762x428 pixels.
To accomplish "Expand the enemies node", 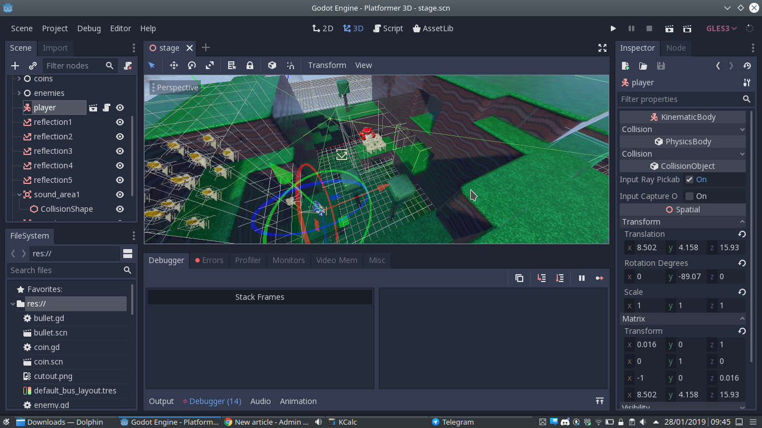I will [19, 93].
